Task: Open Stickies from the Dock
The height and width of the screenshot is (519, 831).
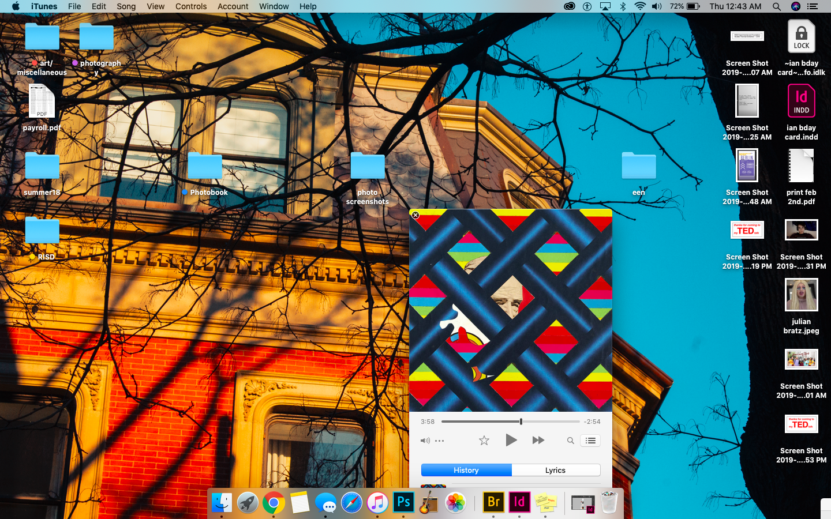Action: [545, 503]
